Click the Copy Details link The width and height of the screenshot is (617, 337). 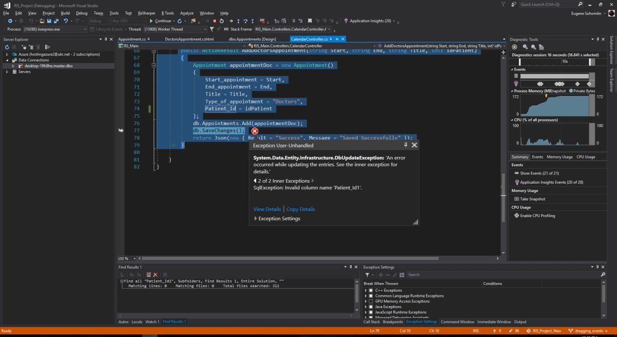(300, 209)
